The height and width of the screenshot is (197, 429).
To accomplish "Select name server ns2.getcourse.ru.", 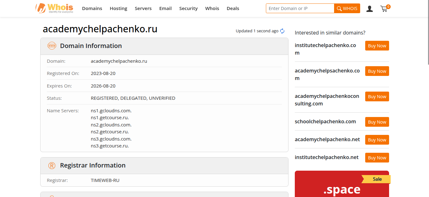I will click(110, 132).
